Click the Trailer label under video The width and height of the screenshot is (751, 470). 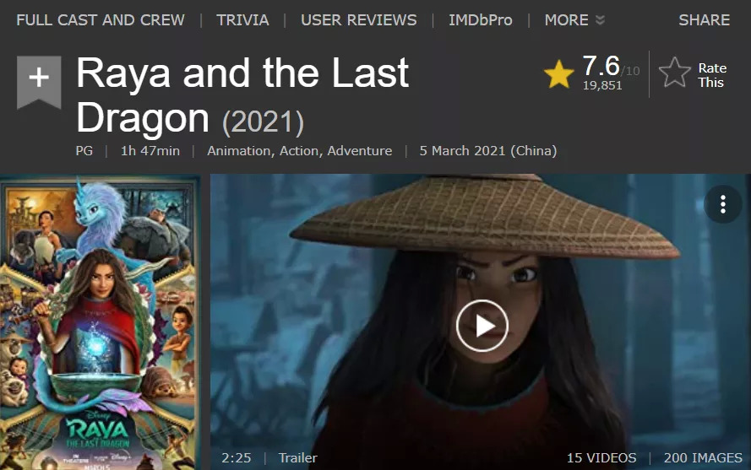click(x=298, y=458)
